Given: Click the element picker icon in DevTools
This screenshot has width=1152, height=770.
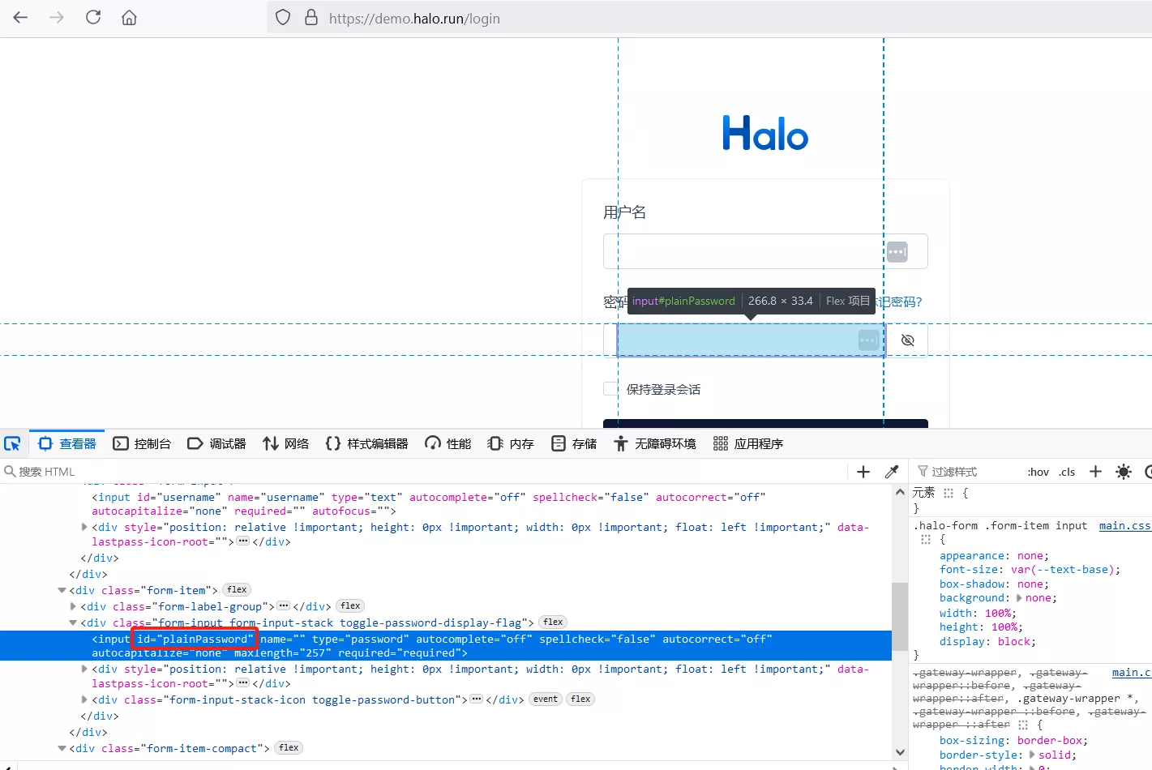Looking at the screenshot, I should tap(12, 443).
